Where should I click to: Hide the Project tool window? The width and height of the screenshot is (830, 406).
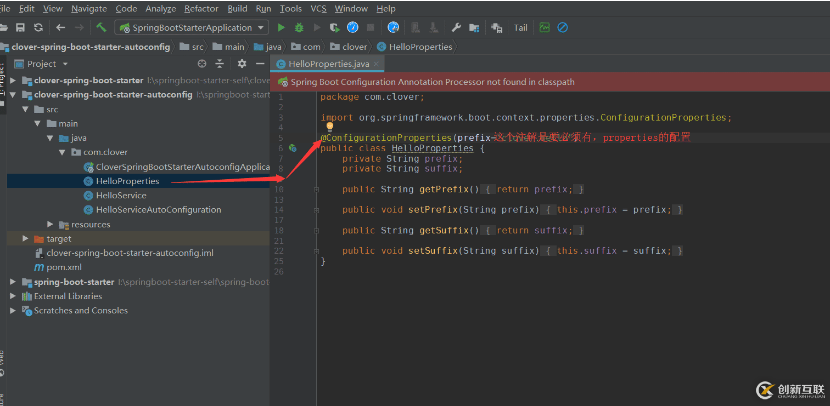(x=260, y=64)
